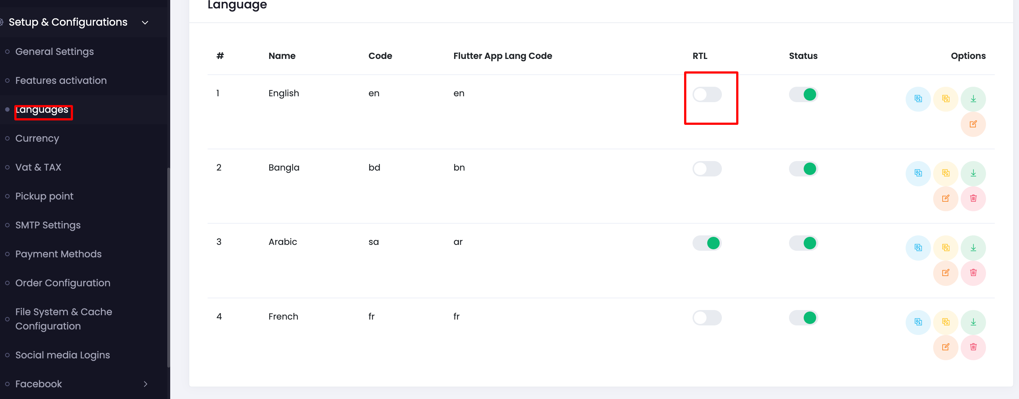Viewport: 1019px width, 399px height.
Task: Disable RTL toggle for Arabic
Action: 707,243
